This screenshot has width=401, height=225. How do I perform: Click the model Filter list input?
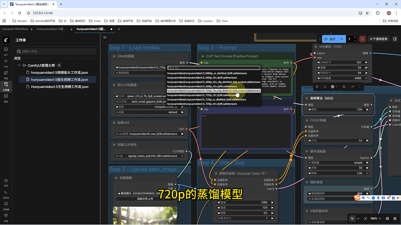[214, 68]
